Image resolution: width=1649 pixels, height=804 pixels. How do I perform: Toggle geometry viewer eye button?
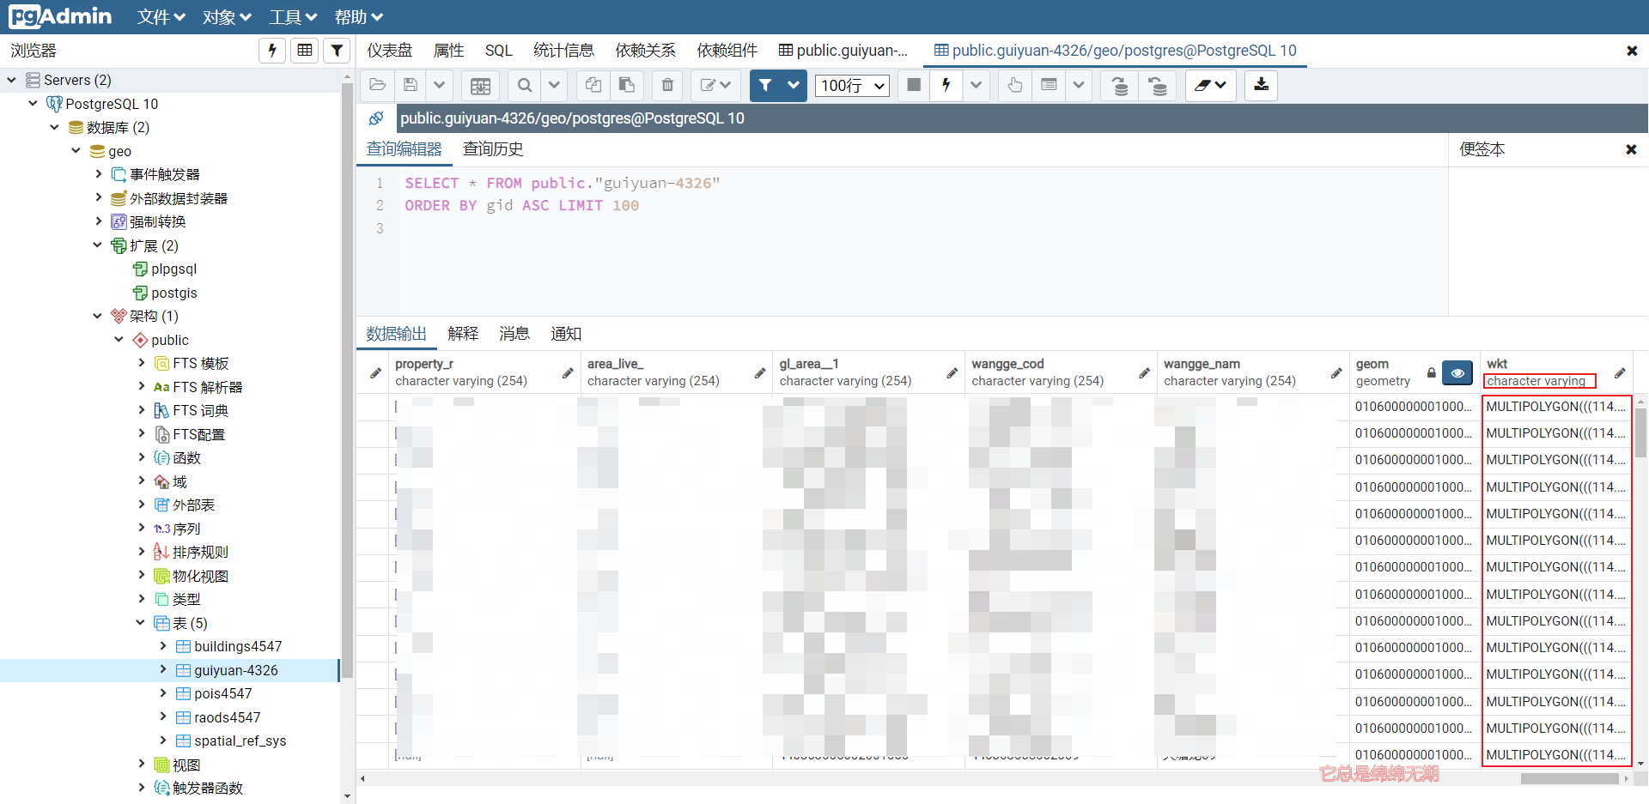pyautogui.click(x=1457, y=373)
